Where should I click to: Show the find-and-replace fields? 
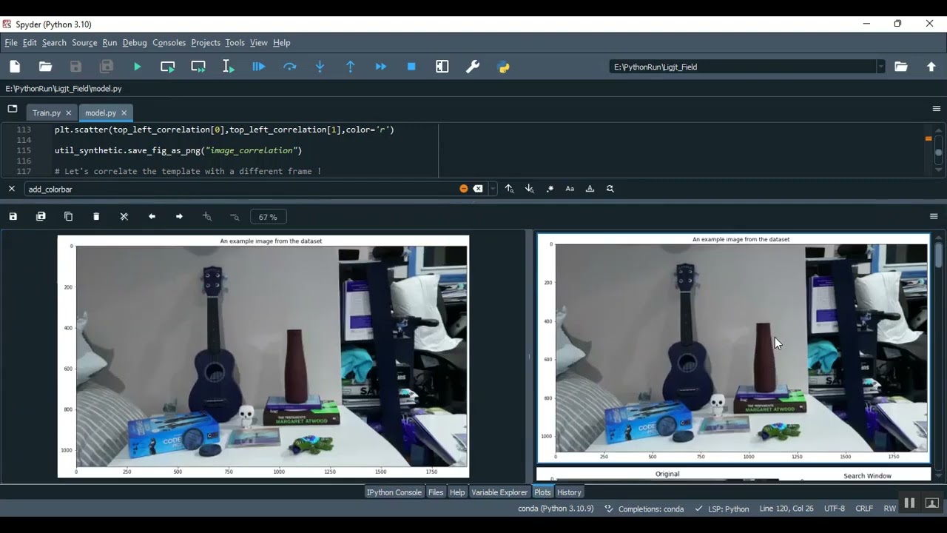point(610,189)
